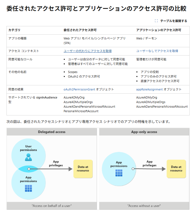
Task: Click the Web / デーモン cell
Action: coord(147,38)
